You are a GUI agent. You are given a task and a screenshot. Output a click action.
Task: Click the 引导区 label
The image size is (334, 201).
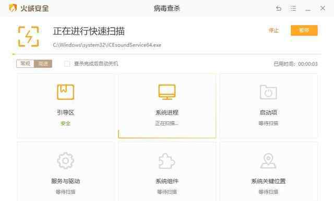(x=65, y=112)
